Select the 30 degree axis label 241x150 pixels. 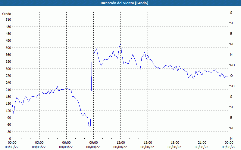tap(9, 131)
